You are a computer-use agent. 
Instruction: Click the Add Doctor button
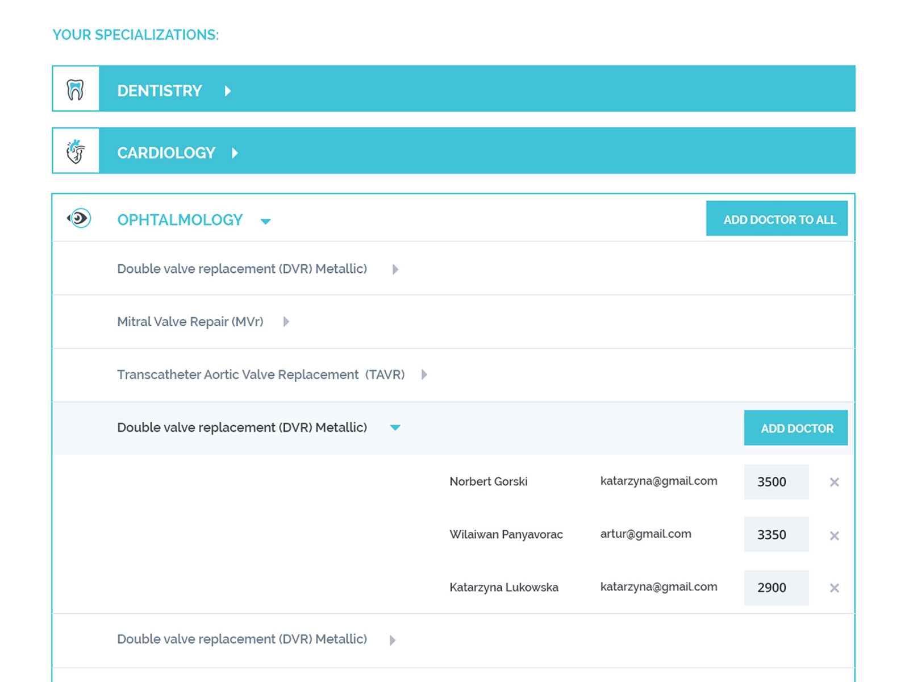click(x=796, y=428)
